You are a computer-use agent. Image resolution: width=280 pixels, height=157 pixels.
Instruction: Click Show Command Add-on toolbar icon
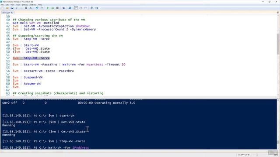(x=97, y=8)
